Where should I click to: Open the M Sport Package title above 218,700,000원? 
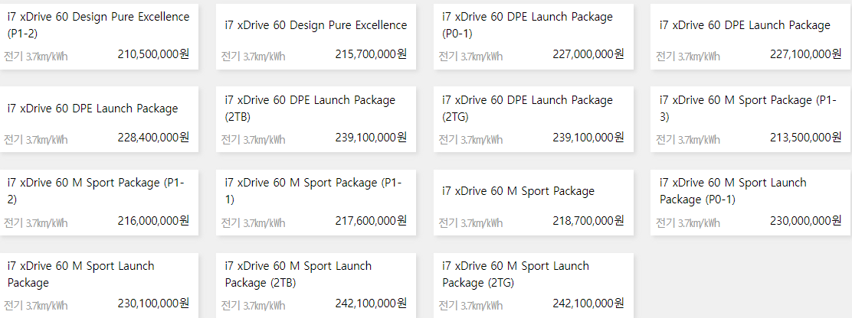click(519, 191)
